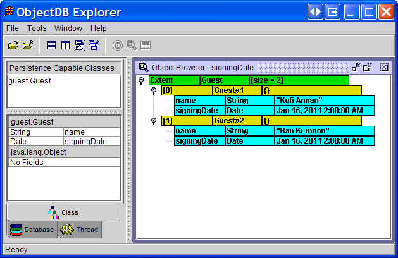This screenshot has height=258, width=398.
Task: Click the cascade windows toolbar icon
Action: 94,45
